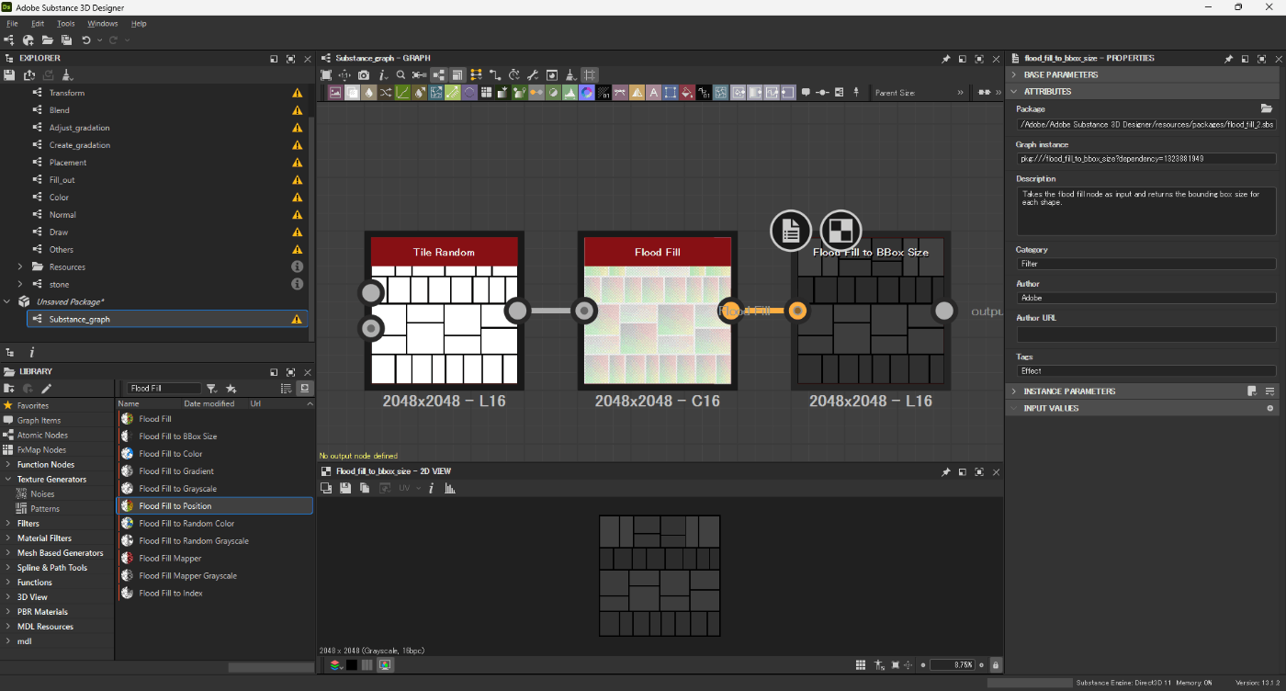Click the camera snapshot icon in graph toolbar
Image resolution: width=1286 pixels, height=691 pixels.
click(x=364, y=74)
